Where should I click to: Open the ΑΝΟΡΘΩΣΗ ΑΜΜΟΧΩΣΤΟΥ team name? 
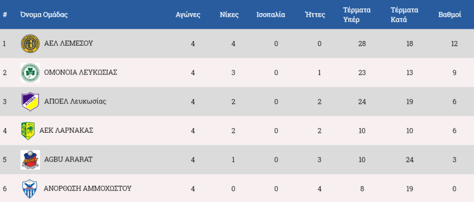coord(87,188)
